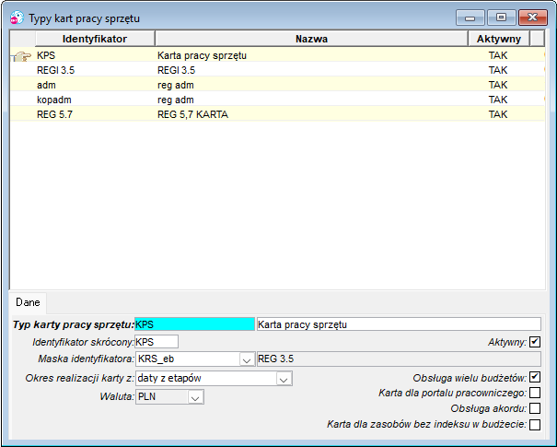Select the kopadm identifier row

point(54,100)
